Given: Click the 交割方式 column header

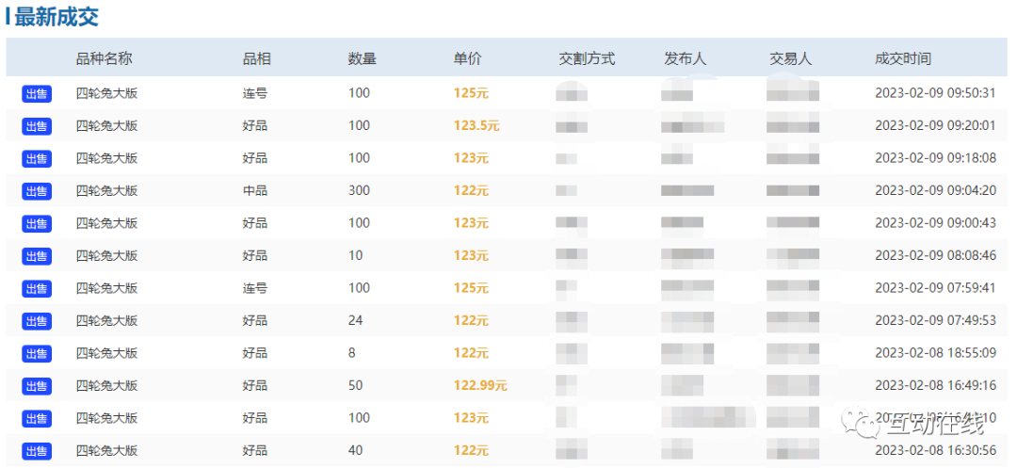Looking at the screenshot, I should coord(586,58).
